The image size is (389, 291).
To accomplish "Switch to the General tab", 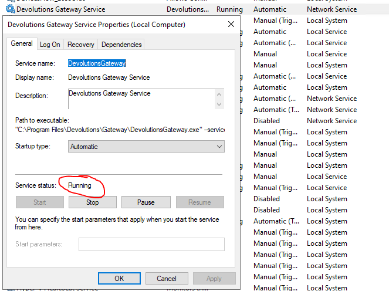I will tap(22, 43).
